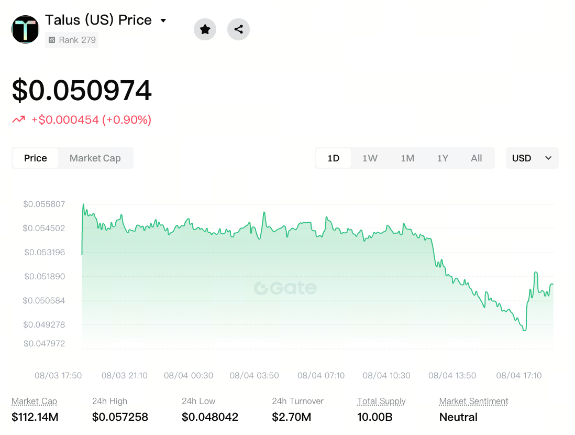The width and height of the screenshot is (575, 435).
Task: Select the 1D time range
Action: coord(334,158)
